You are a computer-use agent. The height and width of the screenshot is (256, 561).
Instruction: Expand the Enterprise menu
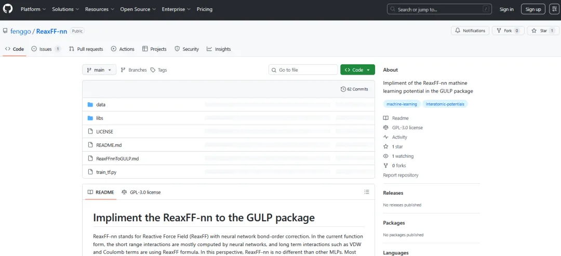pos(176,9)
